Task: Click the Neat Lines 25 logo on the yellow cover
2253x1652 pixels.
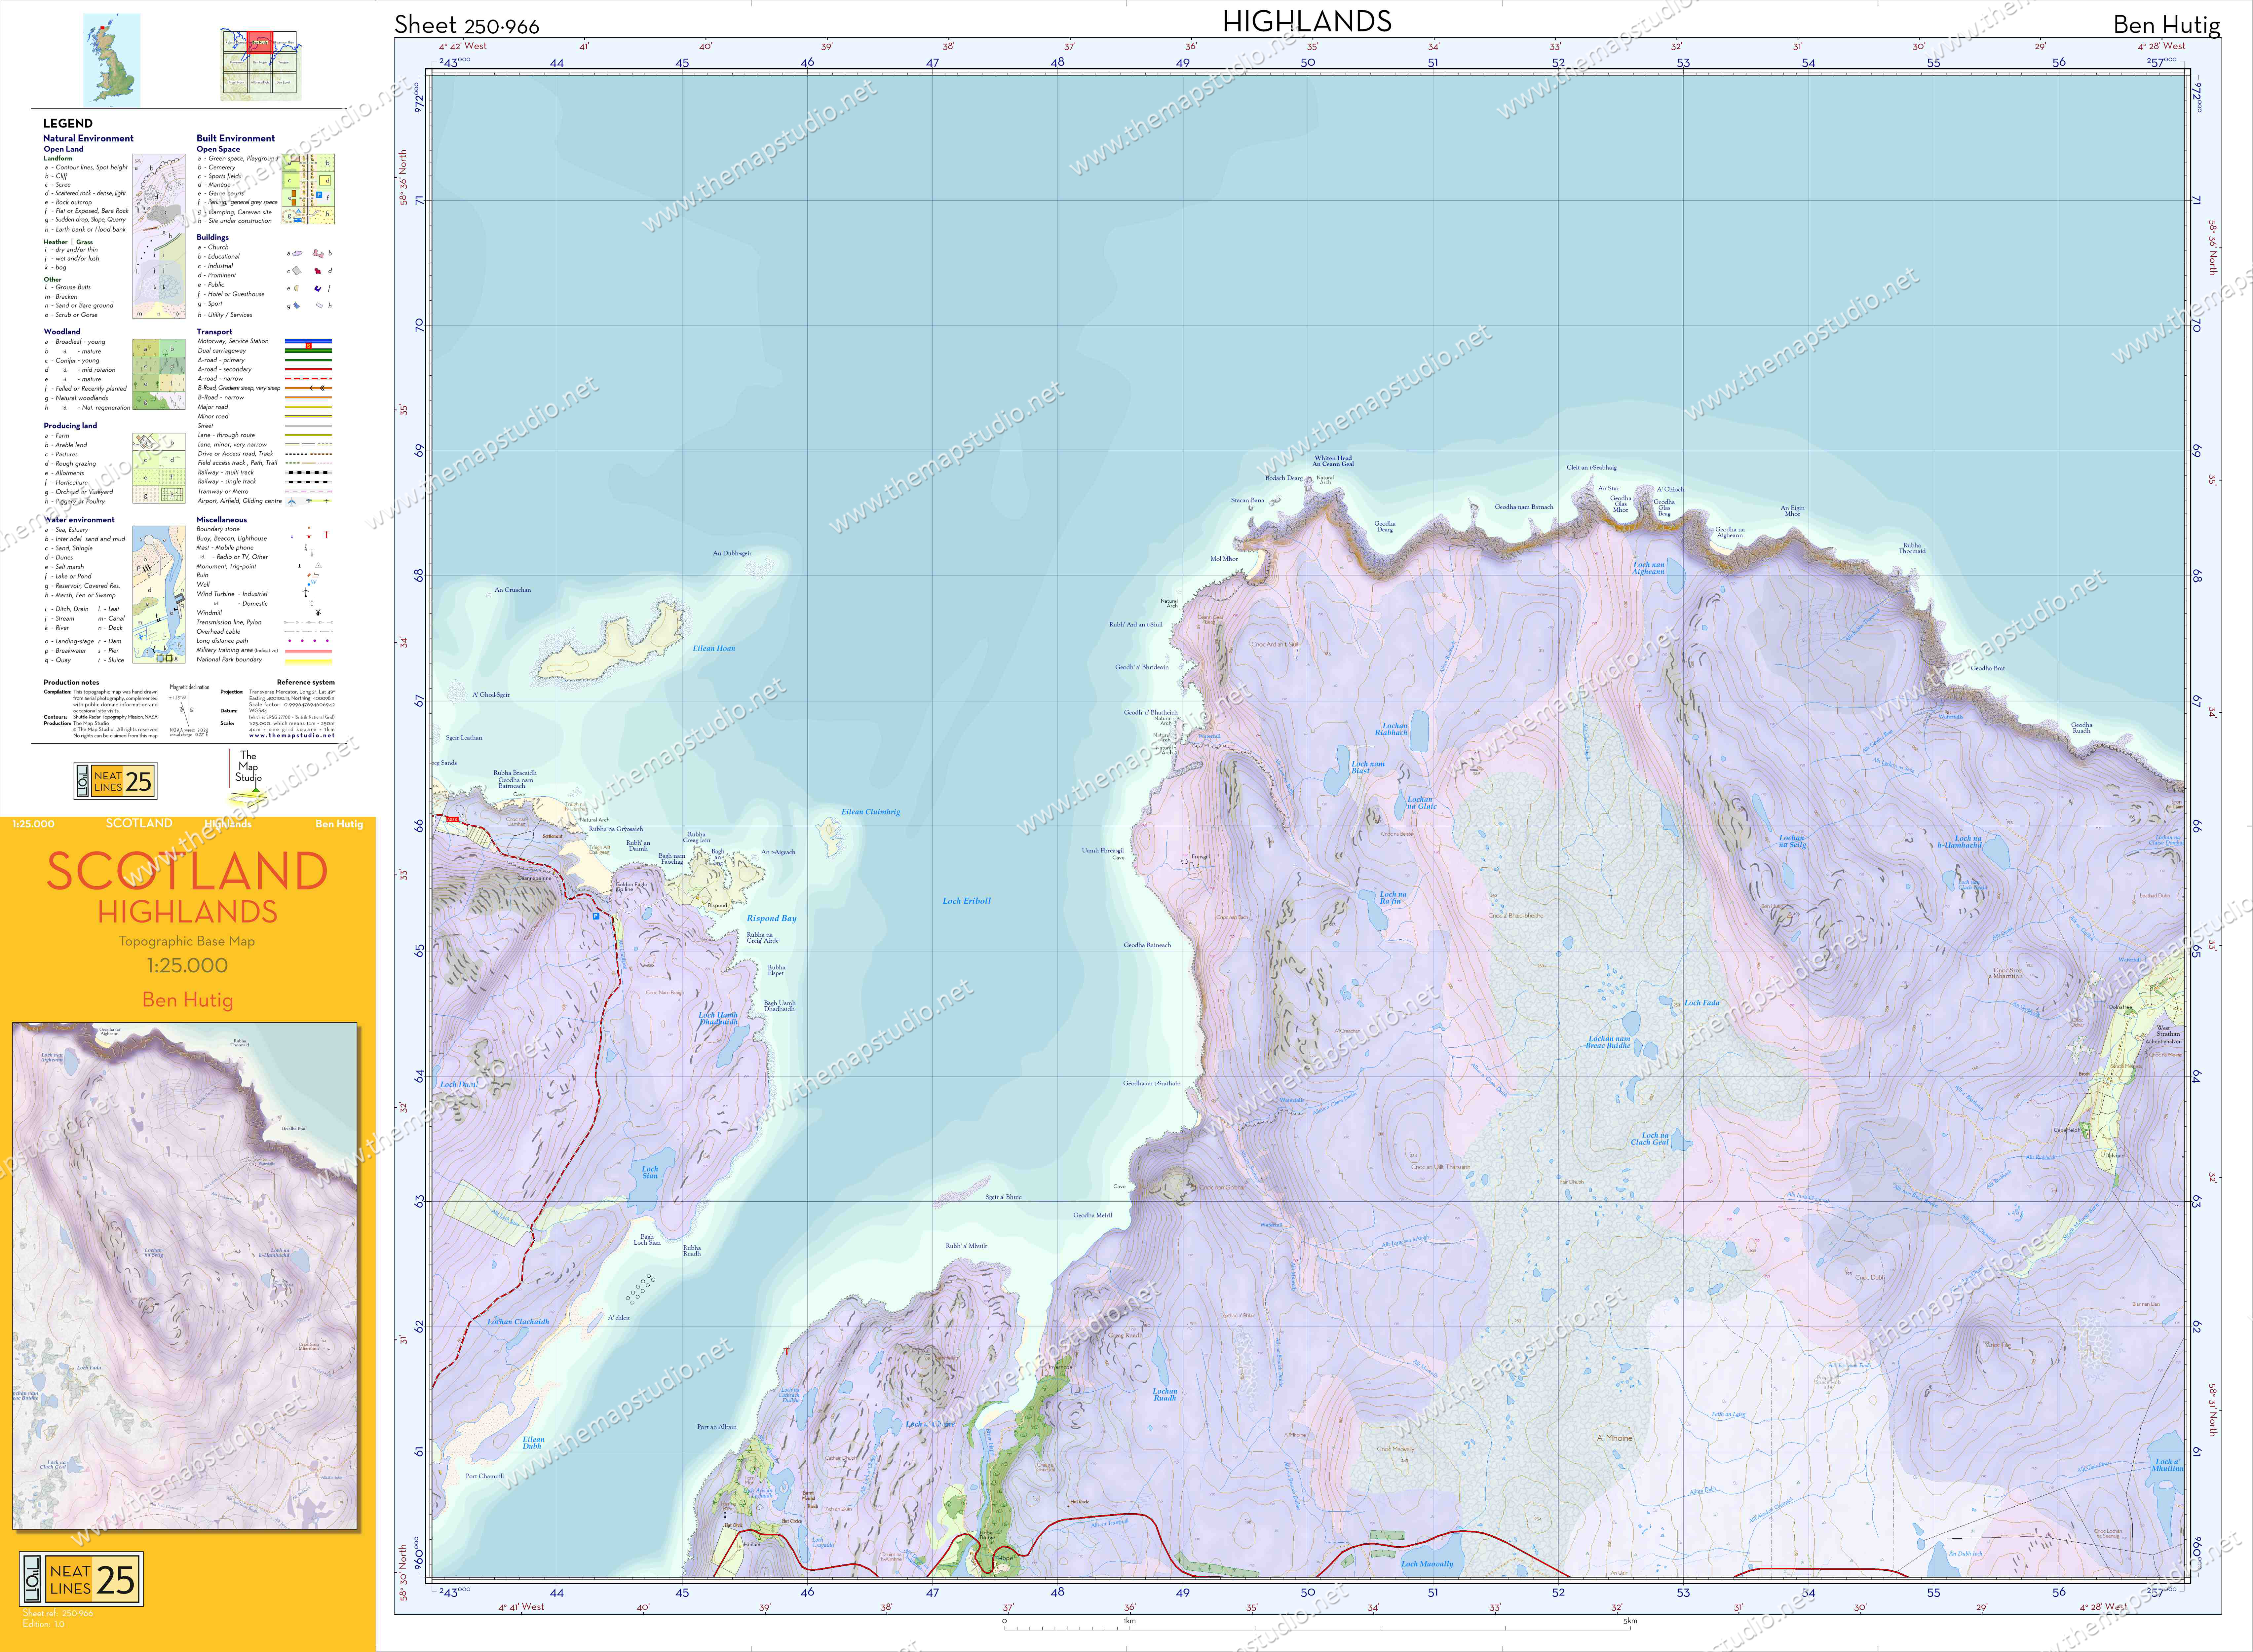Action: 81,1579
